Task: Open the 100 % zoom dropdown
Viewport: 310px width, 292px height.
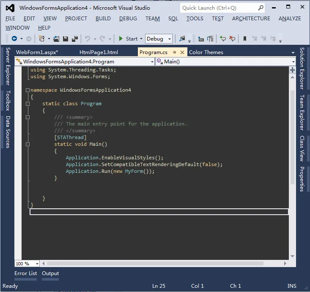Action: 27,264
